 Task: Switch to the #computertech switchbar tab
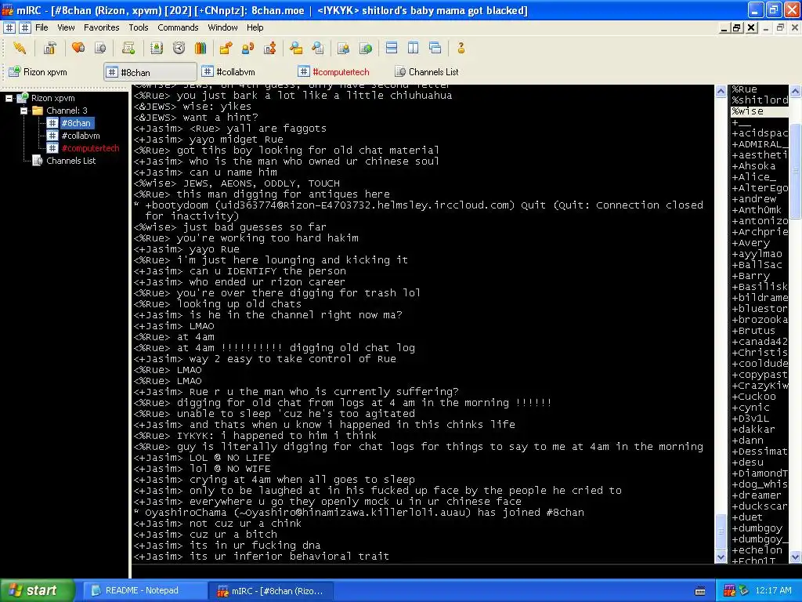341,72
